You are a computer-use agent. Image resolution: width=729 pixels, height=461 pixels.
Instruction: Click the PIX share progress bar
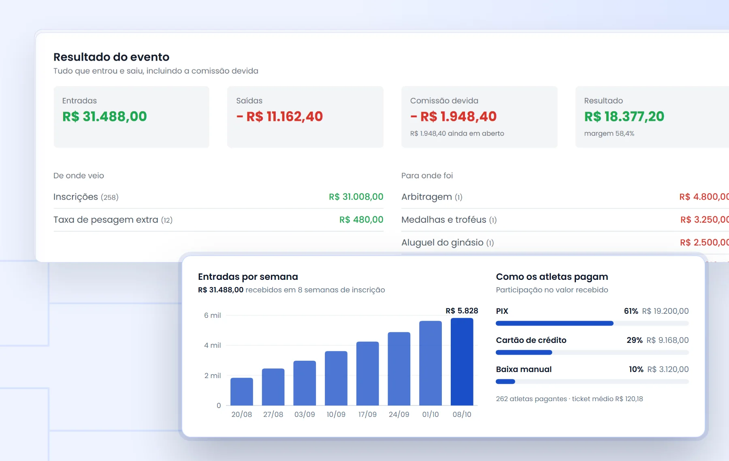click(592, 324)
